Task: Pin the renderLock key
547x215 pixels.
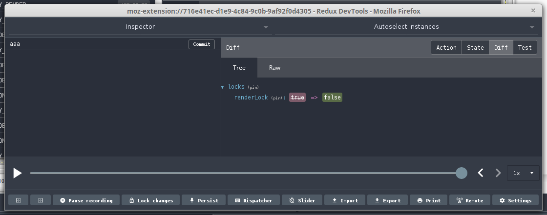Action: tap(276, 98)
